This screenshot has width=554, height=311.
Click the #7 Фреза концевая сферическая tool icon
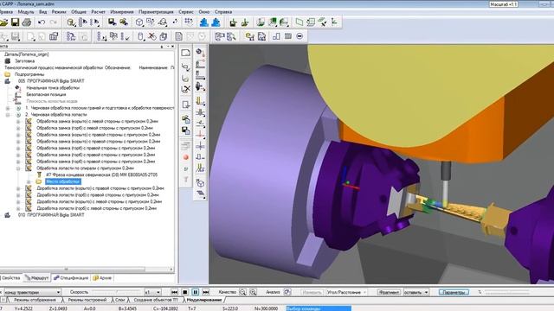pos(39,175)
